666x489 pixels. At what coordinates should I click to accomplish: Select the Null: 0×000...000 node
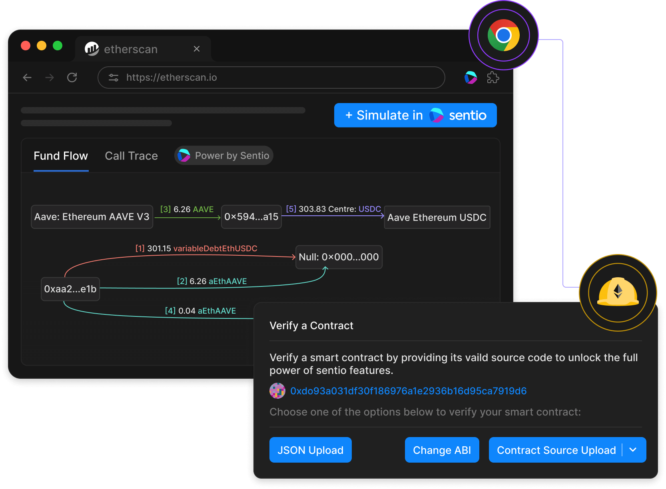click(x=339, y=257)
